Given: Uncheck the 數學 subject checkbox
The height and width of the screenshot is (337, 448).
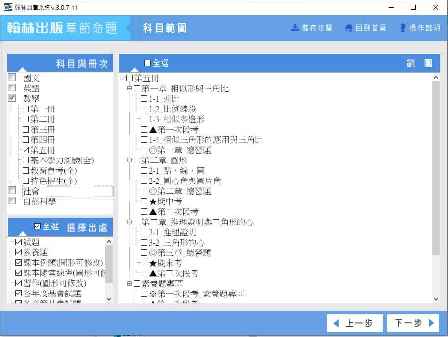Looking at the screenshot, I should tap(12, 98).
